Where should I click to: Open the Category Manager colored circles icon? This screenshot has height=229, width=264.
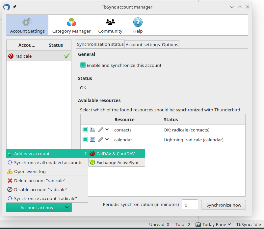tap(71, 22)
